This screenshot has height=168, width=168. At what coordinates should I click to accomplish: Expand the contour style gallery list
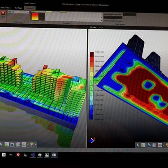102,20
